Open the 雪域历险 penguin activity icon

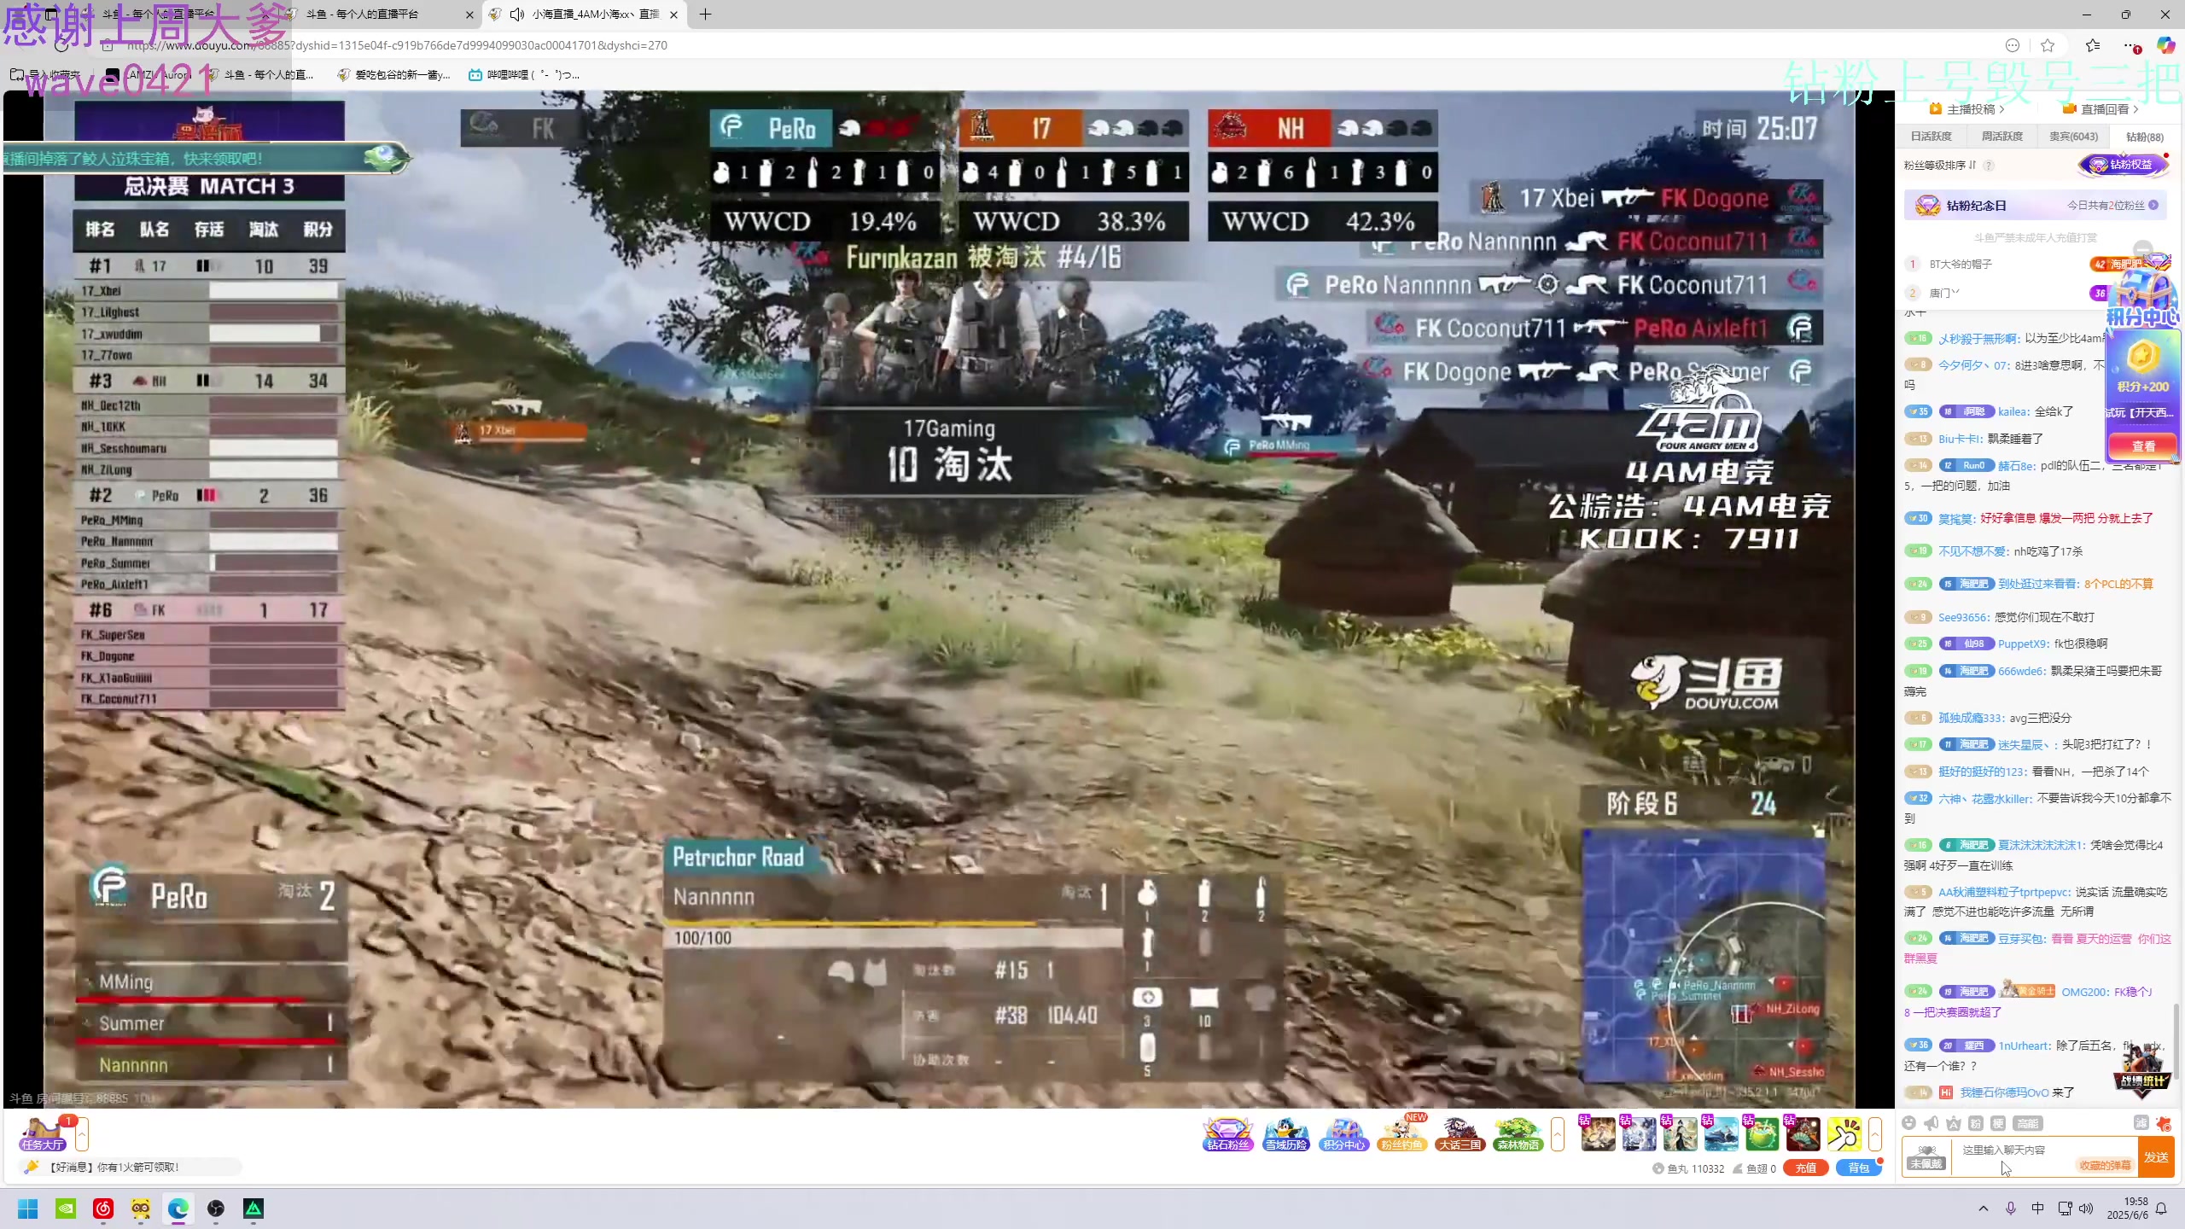(x=1285, y=1134)
